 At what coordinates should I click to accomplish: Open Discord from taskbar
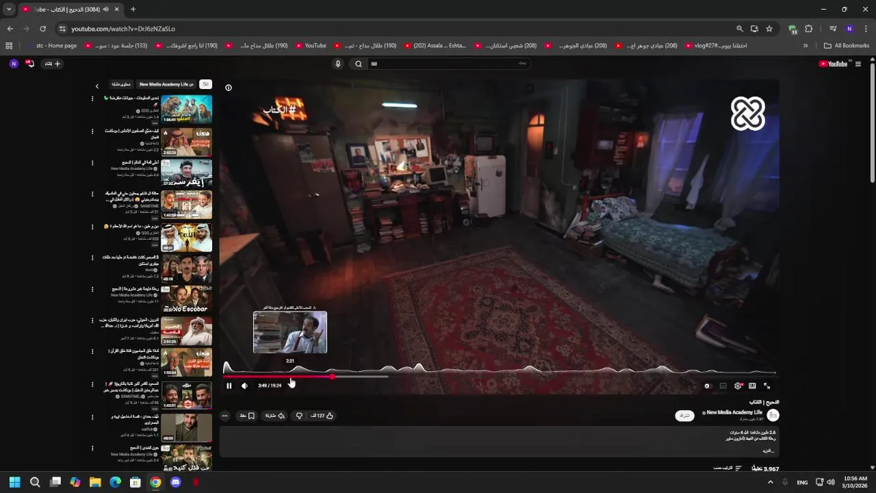point(175,482)
